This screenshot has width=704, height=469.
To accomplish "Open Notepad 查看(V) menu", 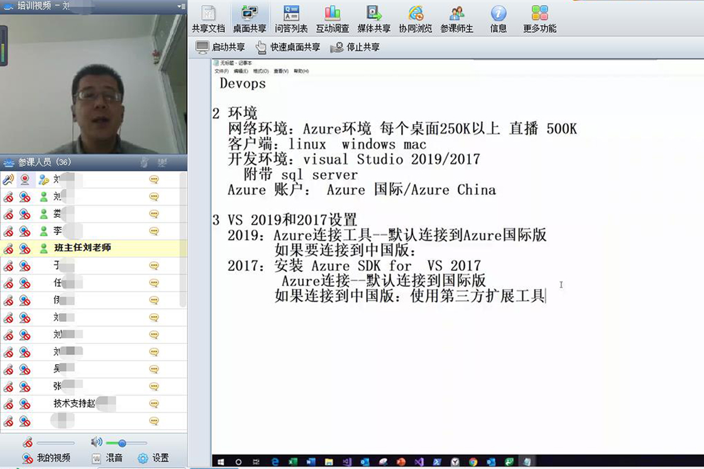I will point(281,71).
